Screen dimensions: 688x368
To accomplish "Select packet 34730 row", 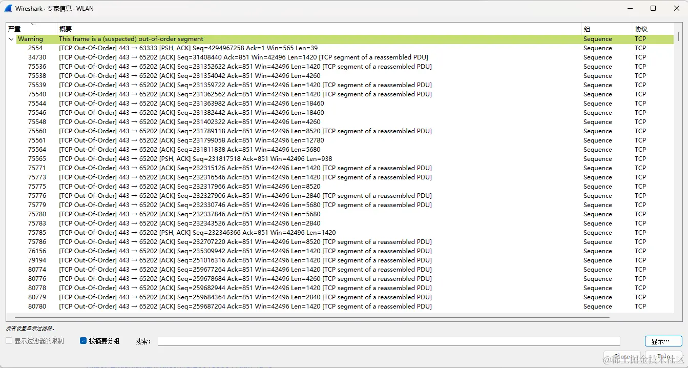I will click(340, 57).
